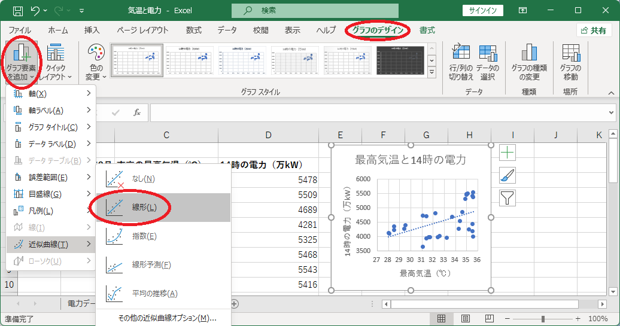Viewport: 620px width, 326px height.
Task: Select the dark chart style thumbnail
Action: (400, 60)
